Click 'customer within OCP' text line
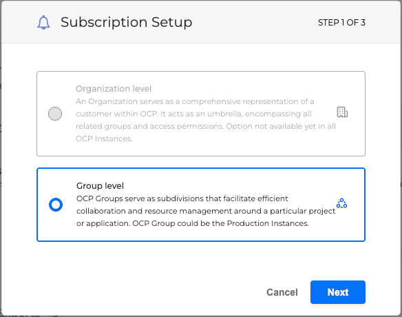The height and width of the screenshot is (317, 402). click(116, 114)
